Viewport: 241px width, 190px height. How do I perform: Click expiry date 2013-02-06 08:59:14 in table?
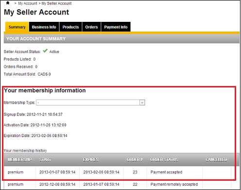(101, 172)
